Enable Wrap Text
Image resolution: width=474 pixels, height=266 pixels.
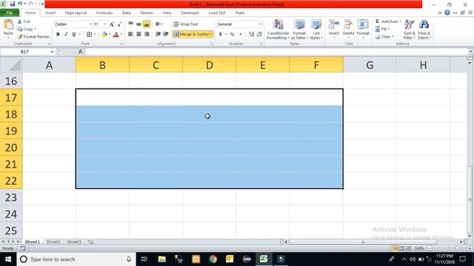[x=186, y=24]
